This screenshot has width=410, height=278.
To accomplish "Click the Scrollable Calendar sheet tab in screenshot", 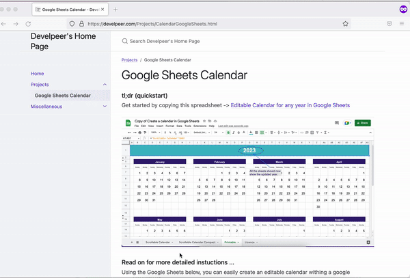I will [159, 242].
